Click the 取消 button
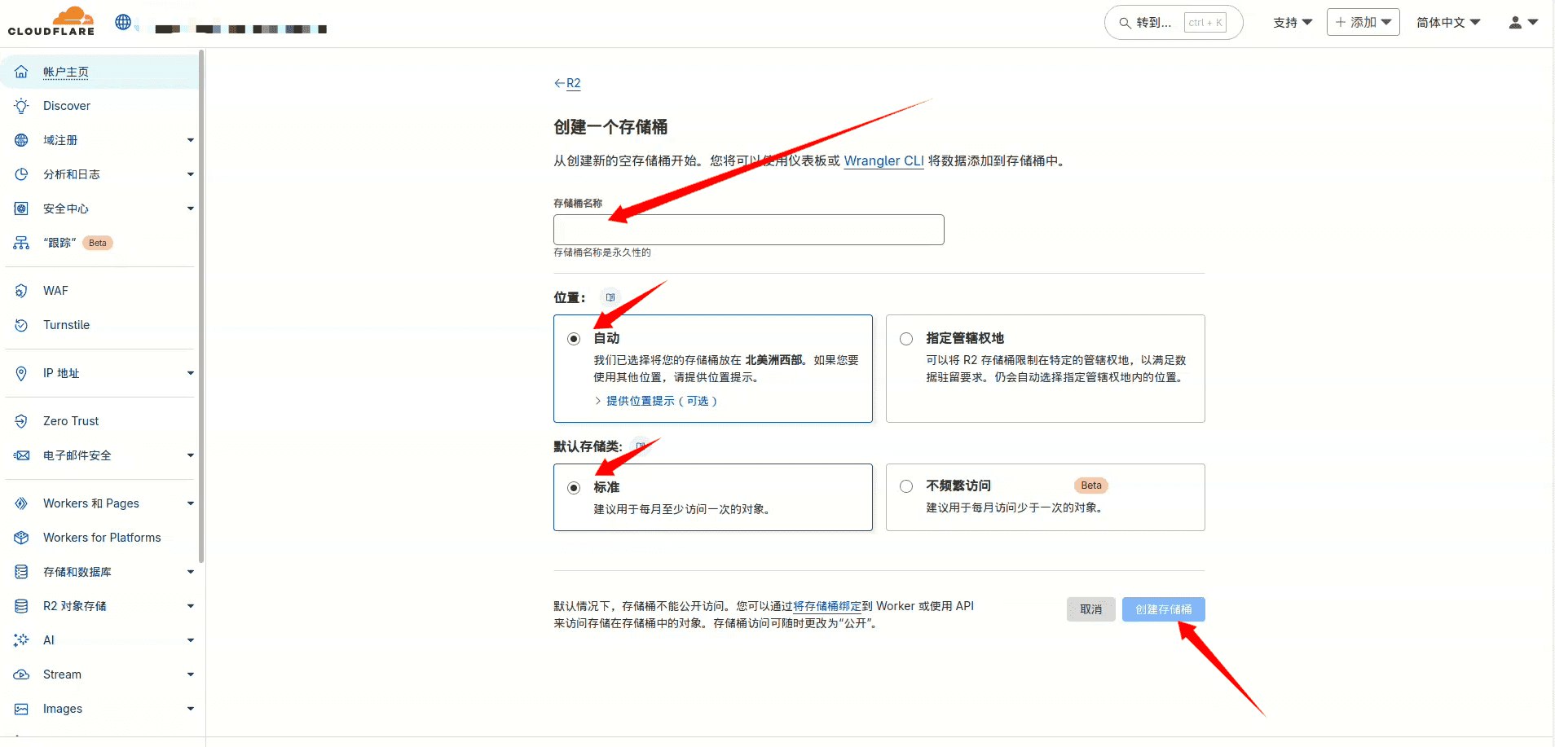The width and height of the screenshot is (1555, 747). pos(1090,609)
